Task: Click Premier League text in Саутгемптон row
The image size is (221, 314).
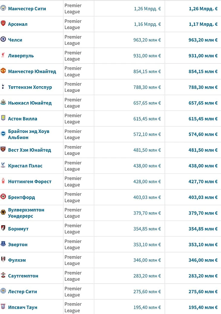Action: pyautogui.click(x=73, y=276)
